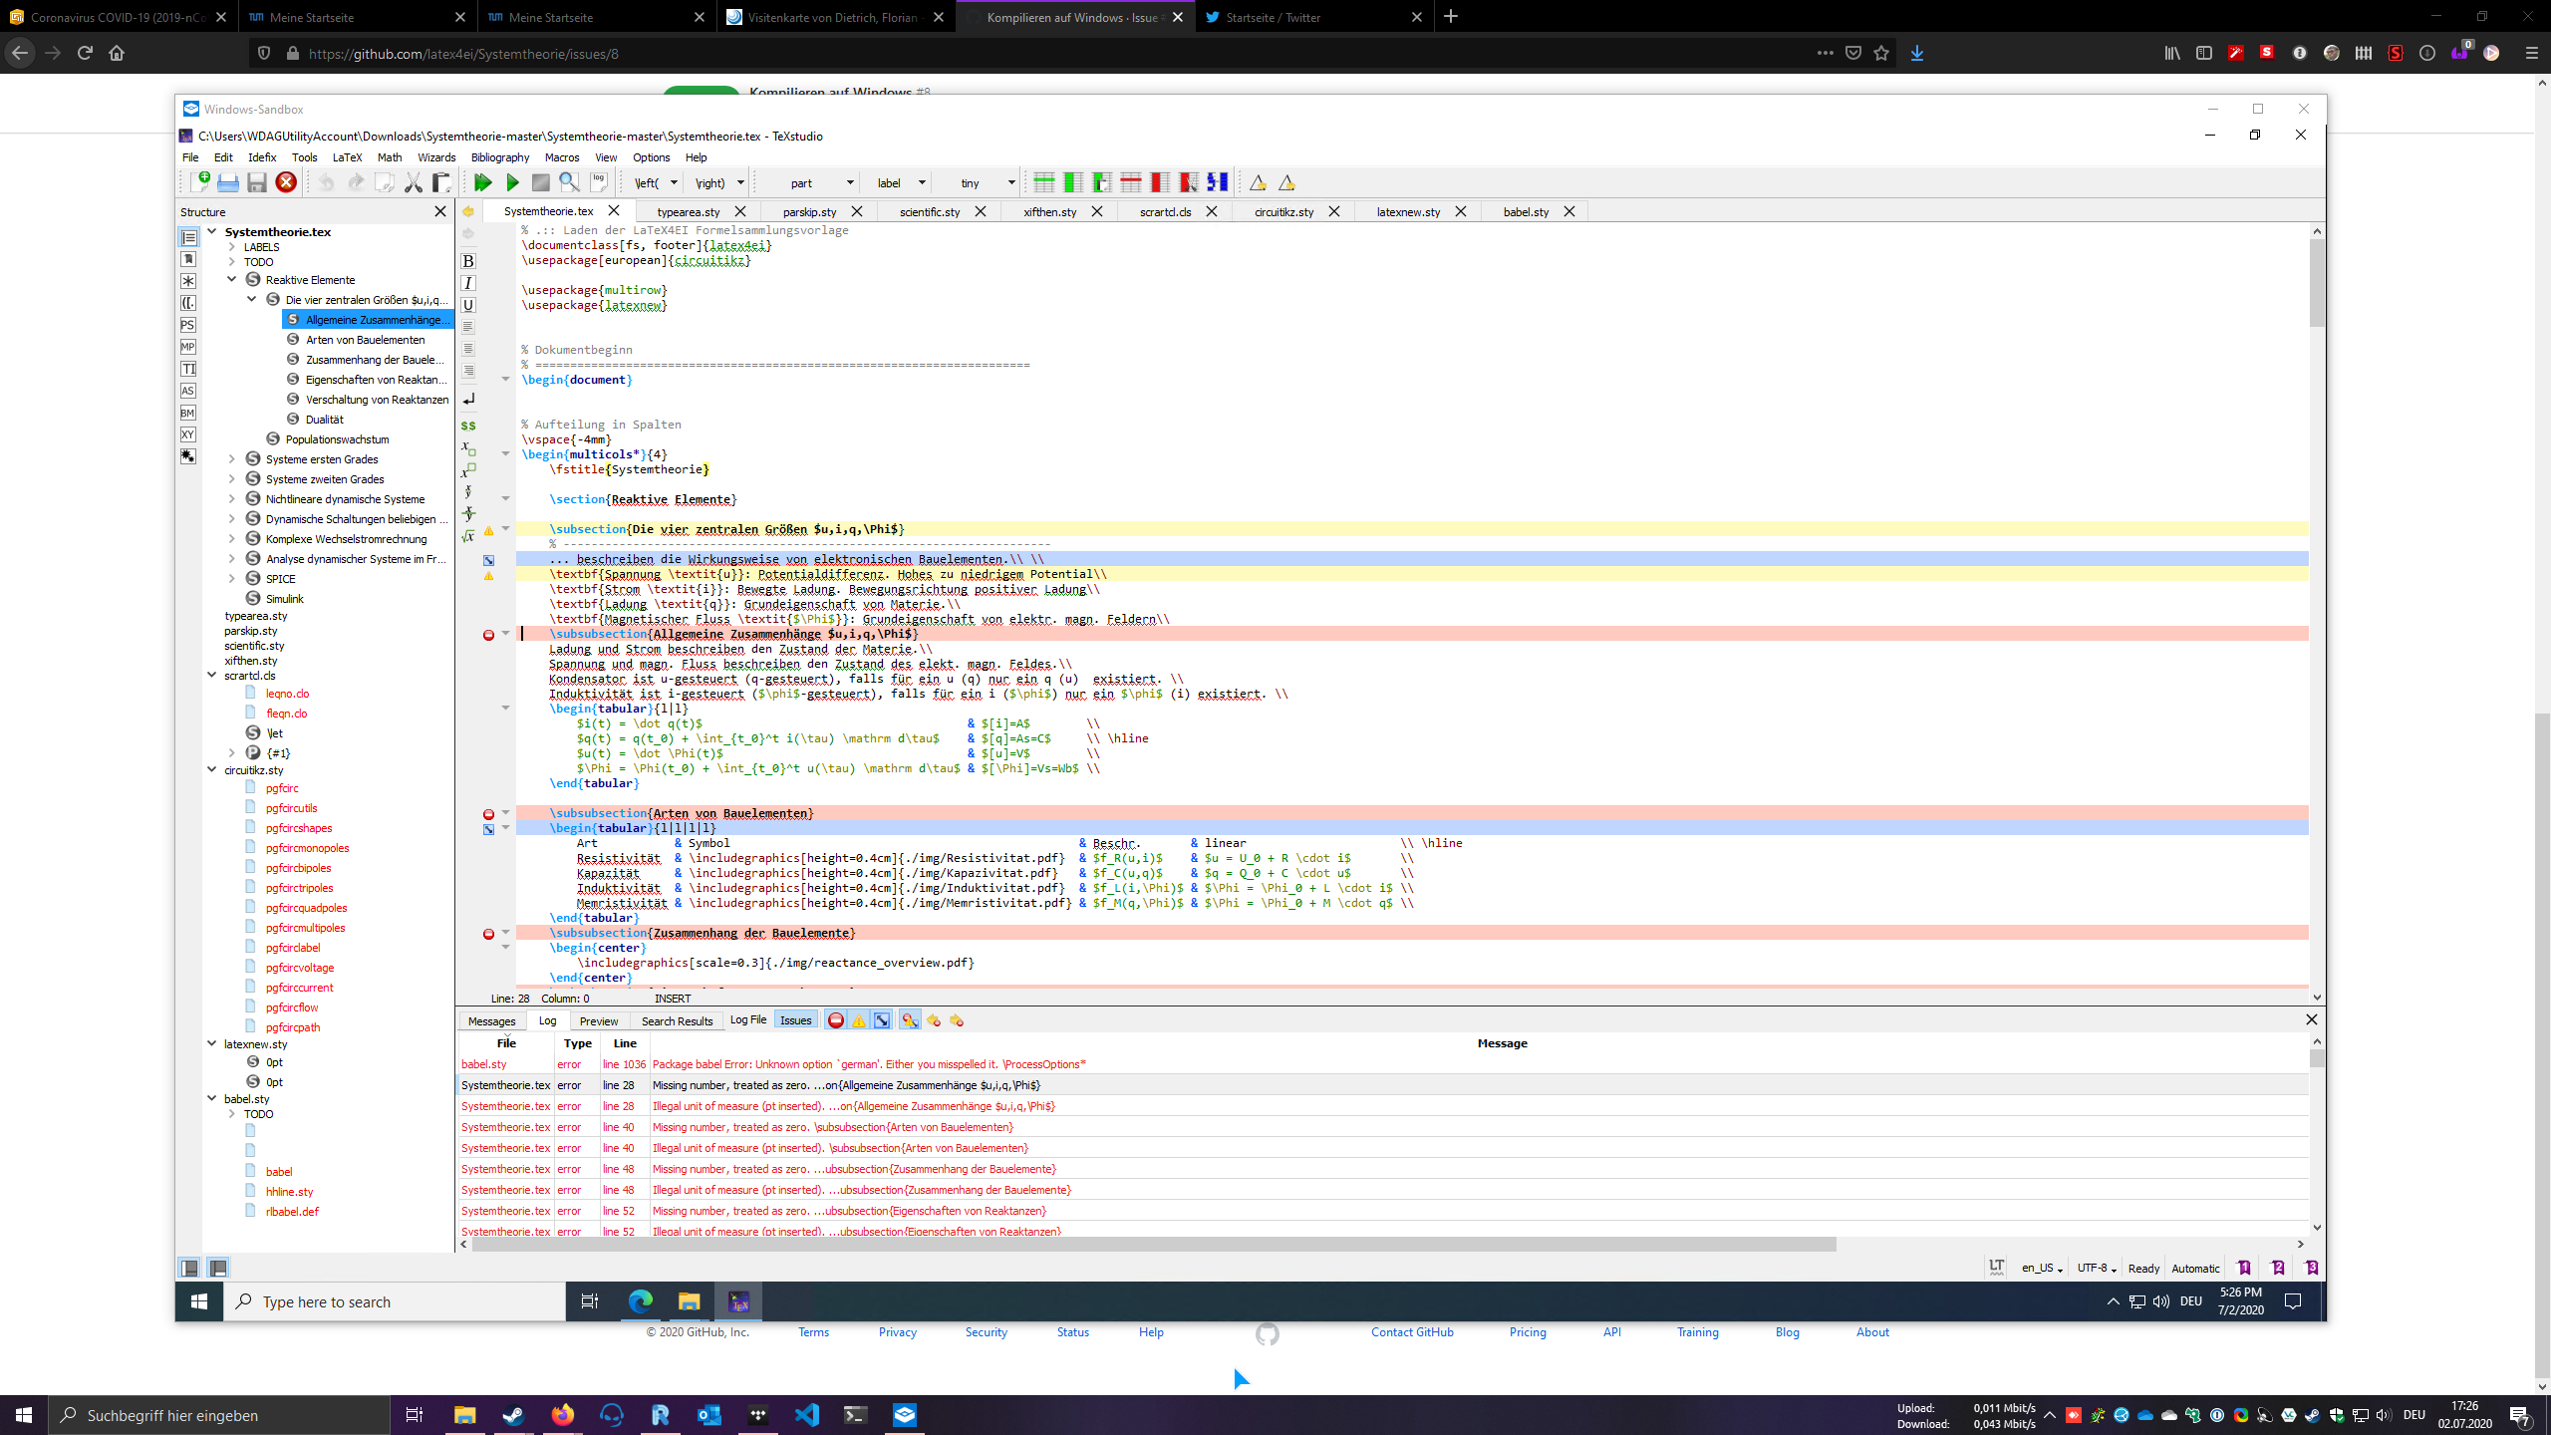Toggle the bad box filter in log panel

pos(881,1020)
